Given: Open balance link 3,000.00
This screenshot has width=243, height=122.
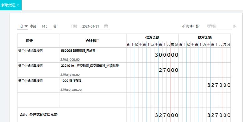Looking at the screenshot, I should [73, 60].
